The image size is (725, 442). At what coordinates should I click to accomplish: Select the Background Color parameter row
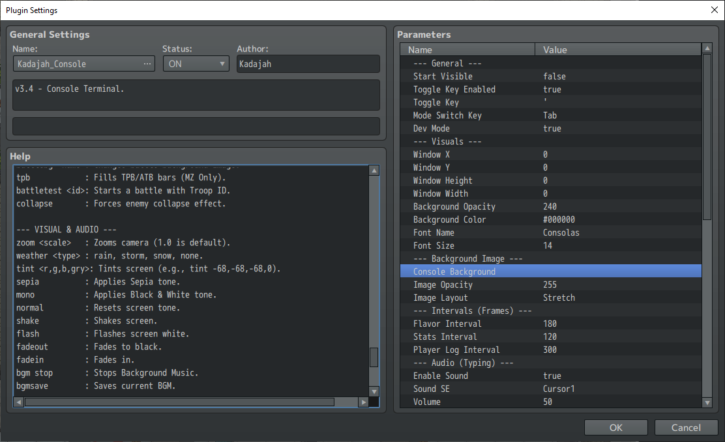click(x=551, y=220)
